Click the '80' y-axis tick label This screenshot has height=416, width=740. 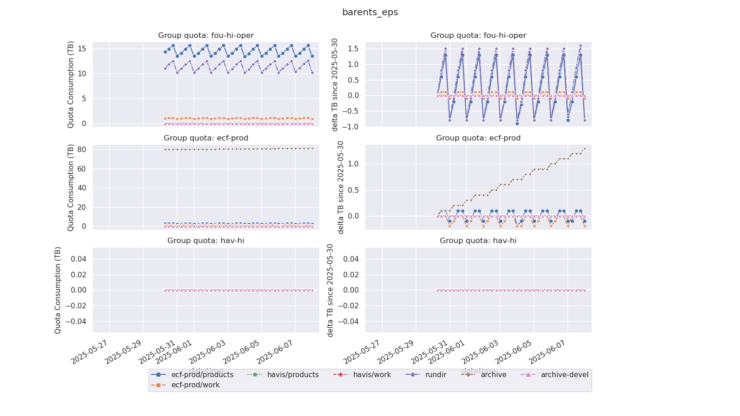pos(82,149)
